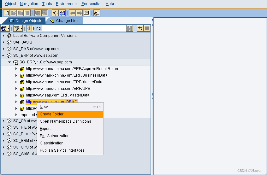This screenshot has width=267, height=175.
Task: Click the pane divider collapse-left arrow
Action: 152,20
